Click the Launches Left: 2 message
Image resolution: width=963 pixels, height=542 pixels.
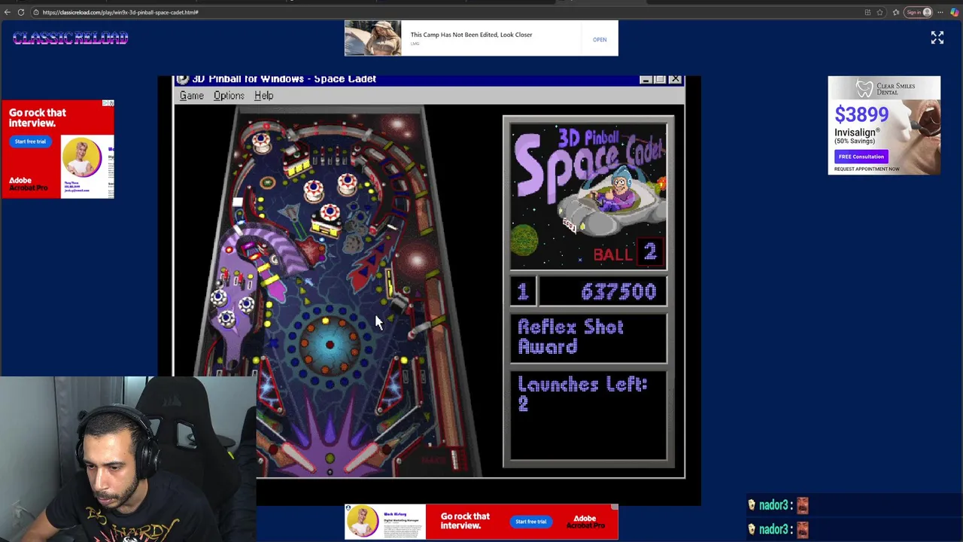[582, 394]
